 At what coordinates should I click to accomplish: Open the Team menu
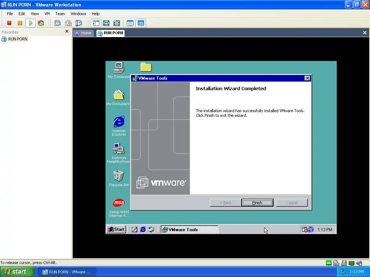(x=60, y=14)
